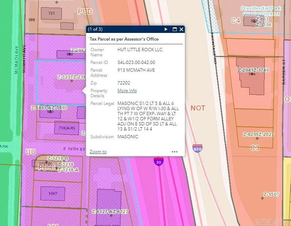Select the C4 zoning area label
This screenshot has height=226, width=291.
click(x=235, y=21)
